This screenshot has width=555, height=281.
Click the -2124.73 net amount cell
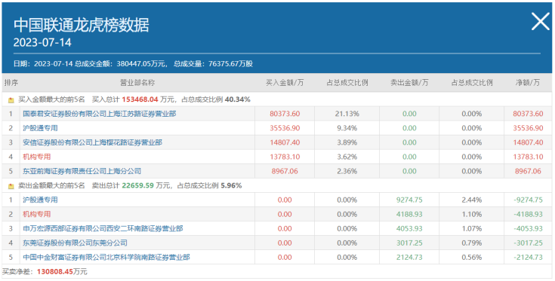point(528,258)
